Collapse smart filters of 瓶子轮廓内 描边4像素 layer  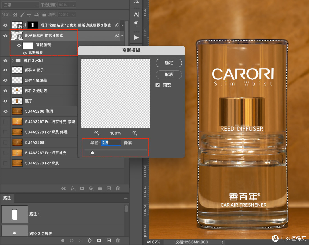(122, 36)
